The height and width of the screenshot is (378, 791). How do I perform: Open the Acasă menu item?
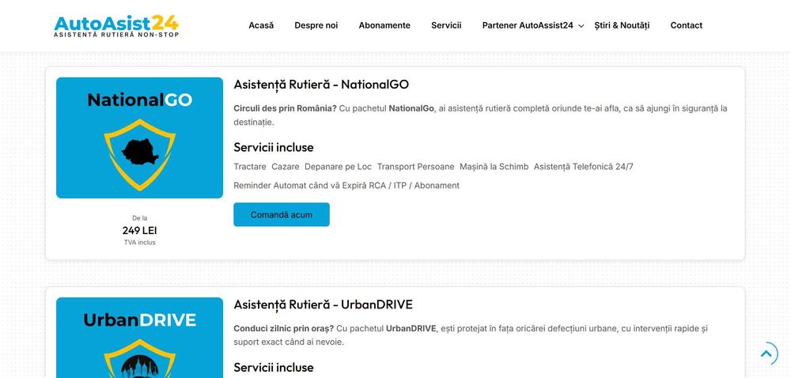(261, 25)
